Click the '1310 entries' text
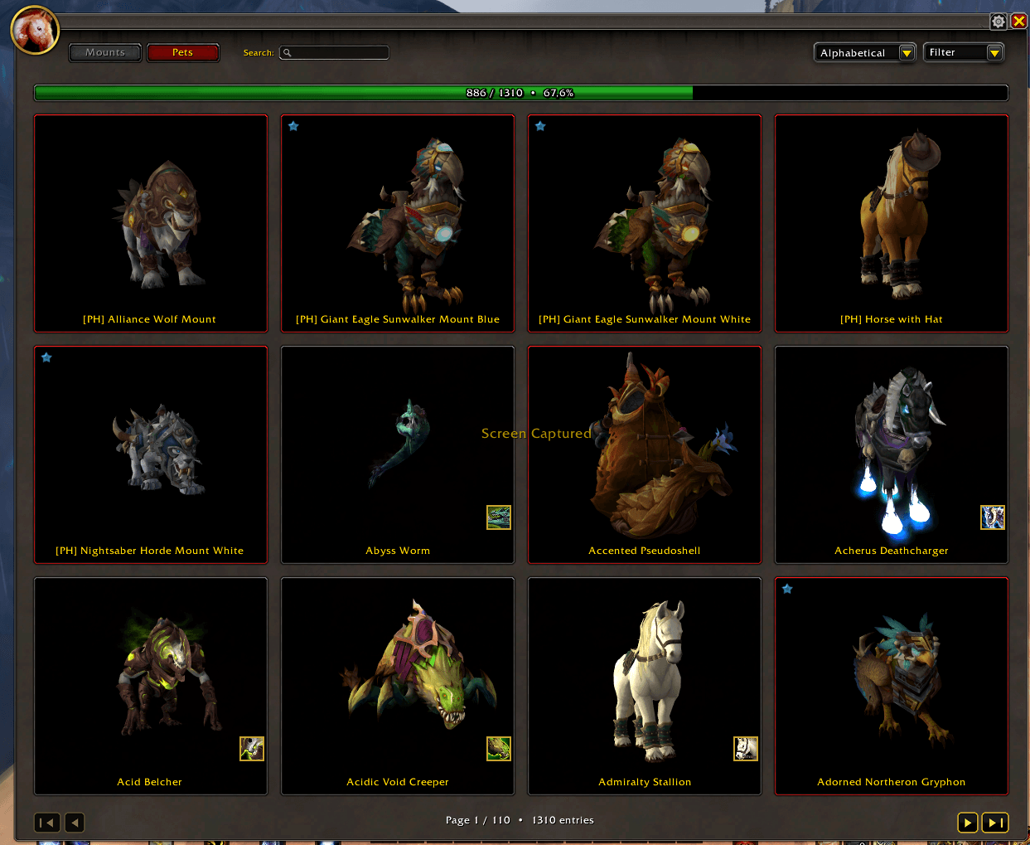 click(x=563, y=820)
